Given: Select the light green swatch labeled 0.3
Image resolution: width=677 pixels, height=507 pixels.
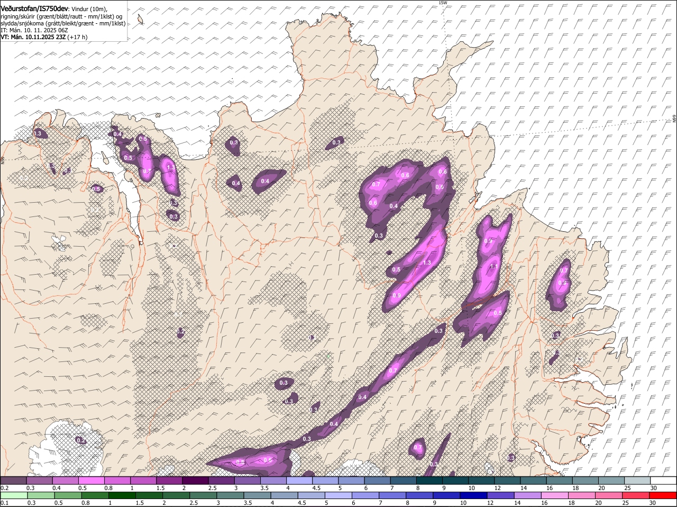Looking at the screenshot, I should tap(40, 495).
